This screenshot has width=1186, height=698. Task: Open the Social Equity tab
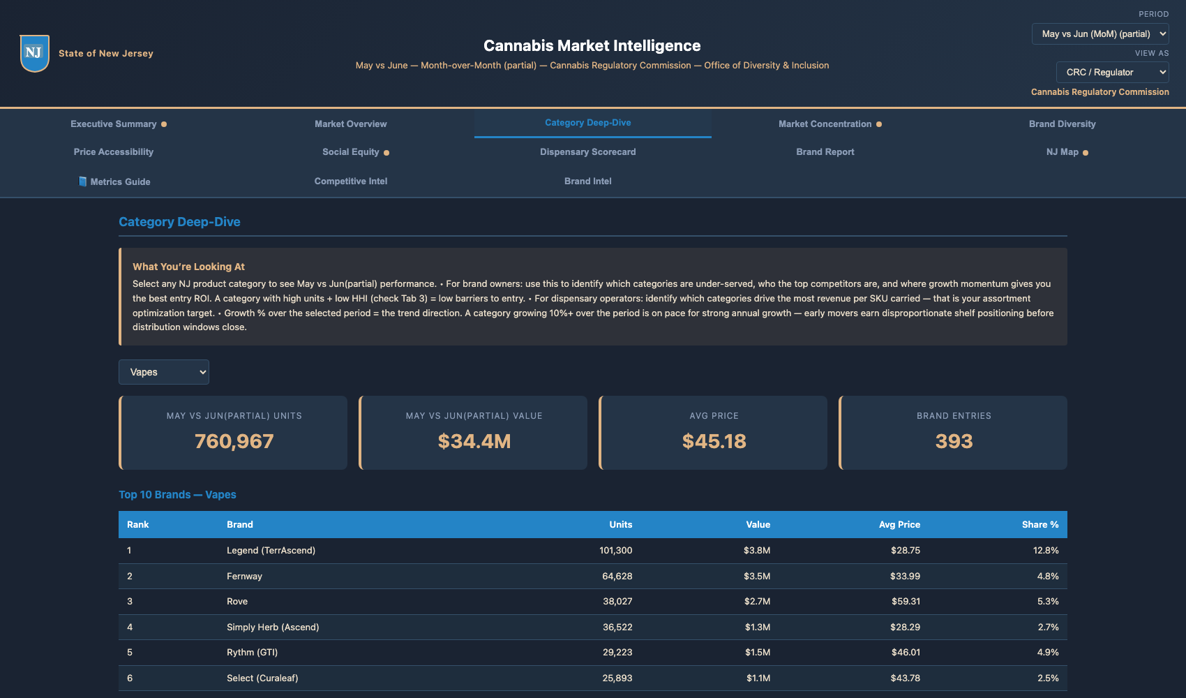[356, 151]
